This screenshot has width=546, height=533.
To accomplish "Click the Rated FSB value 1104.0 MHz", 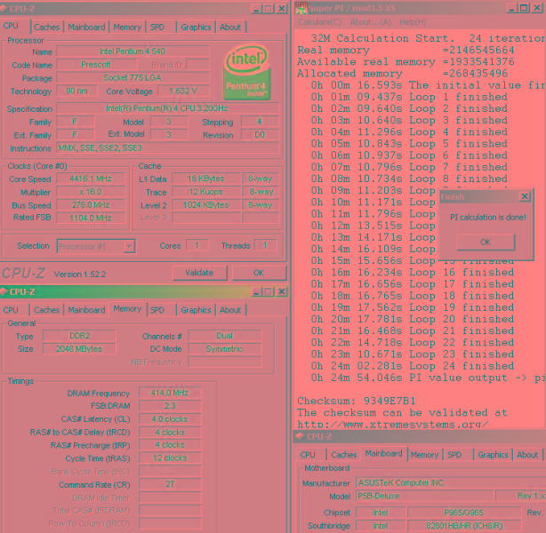I will (91, 218).
